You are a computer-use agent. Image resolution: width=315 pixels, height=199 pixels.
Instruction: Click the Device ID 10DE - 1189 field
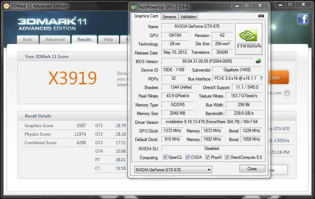[x=174, y=70]
